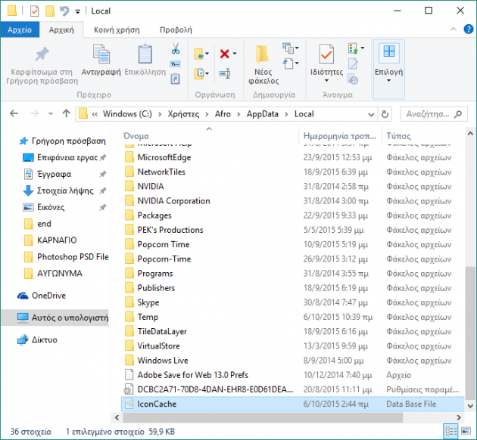Click the Νέος φάκελος new folder icon
The width and height of the screenshot is (477, 440).
263,54
